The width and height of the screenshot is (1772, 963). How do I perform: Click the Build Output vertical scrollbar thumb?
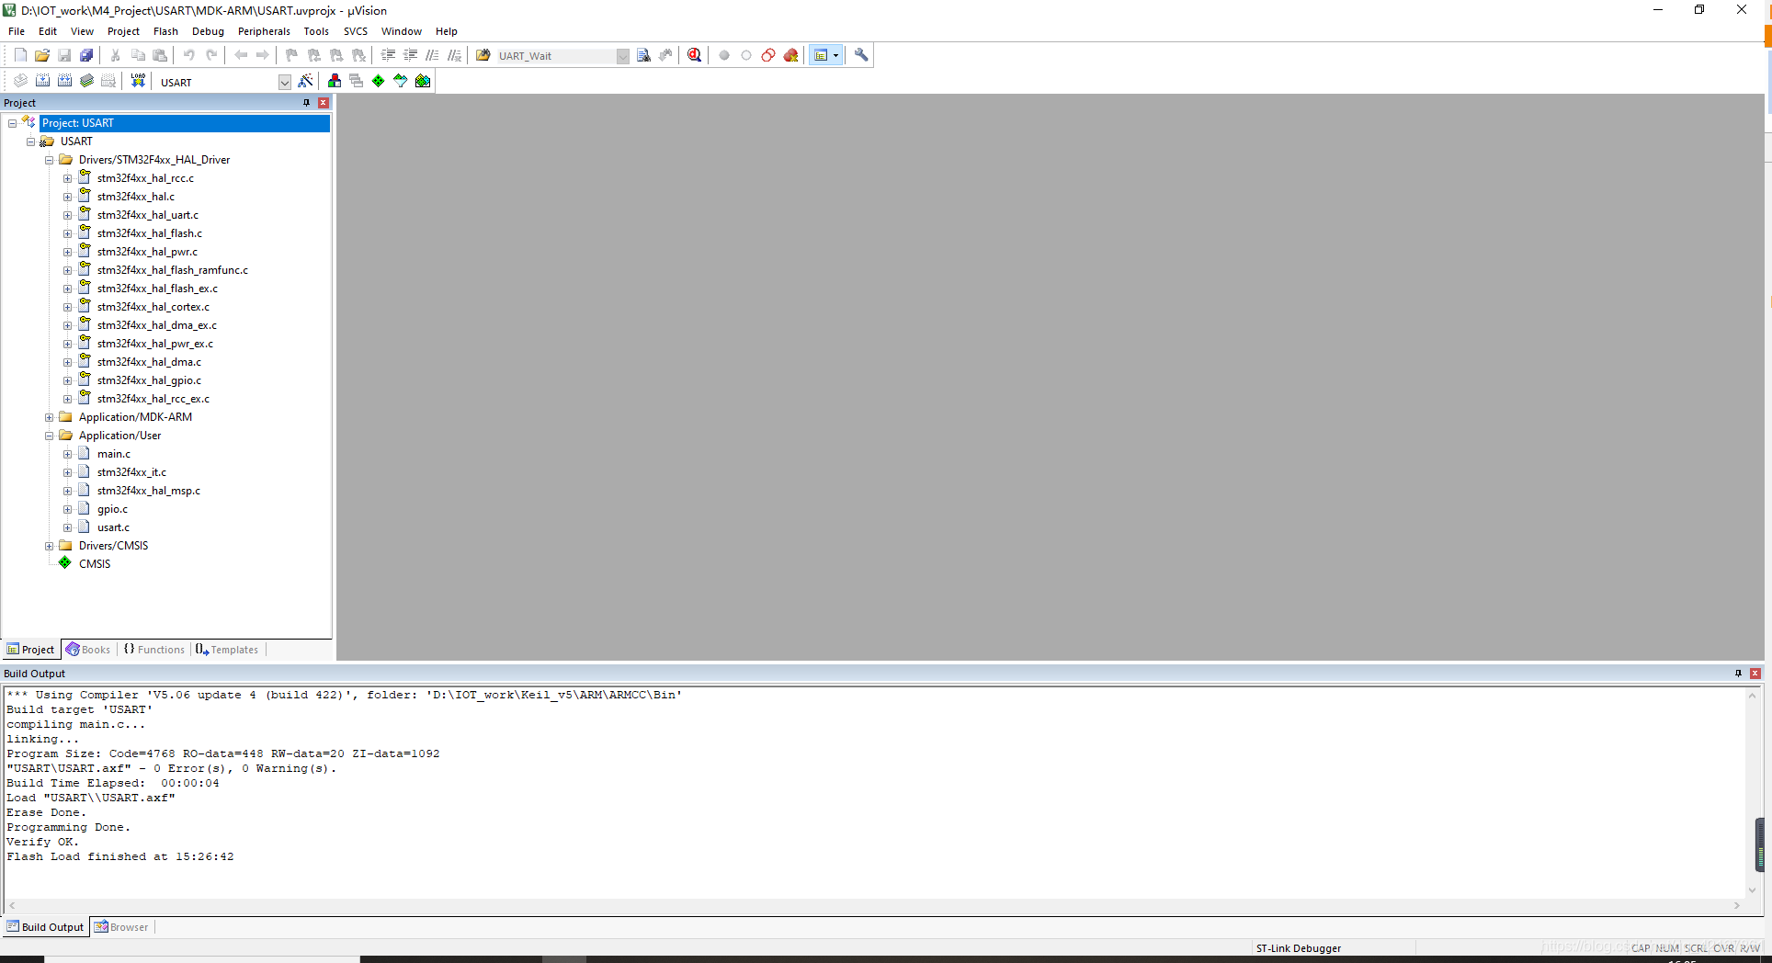[1760, 844]
